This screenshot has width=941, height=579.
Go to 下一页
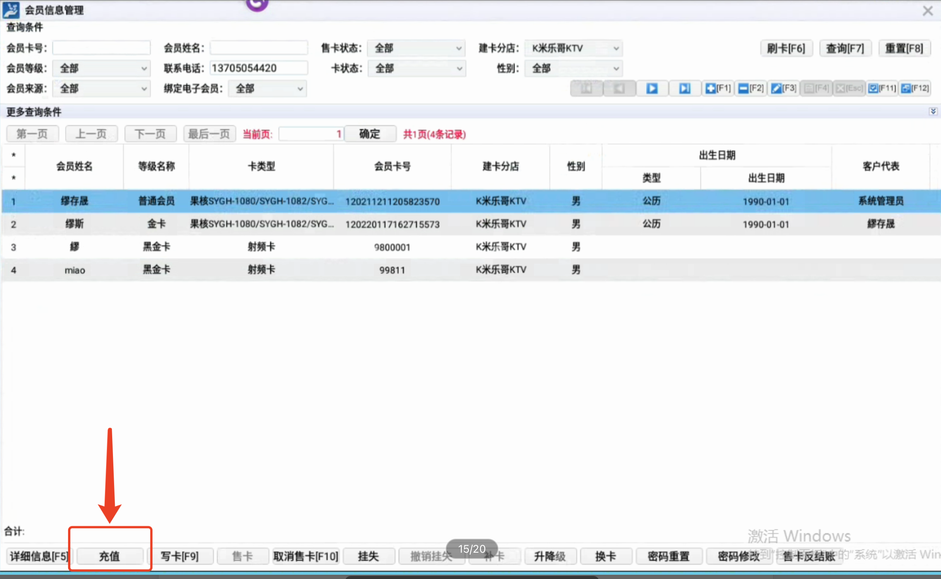click(151, 134)
